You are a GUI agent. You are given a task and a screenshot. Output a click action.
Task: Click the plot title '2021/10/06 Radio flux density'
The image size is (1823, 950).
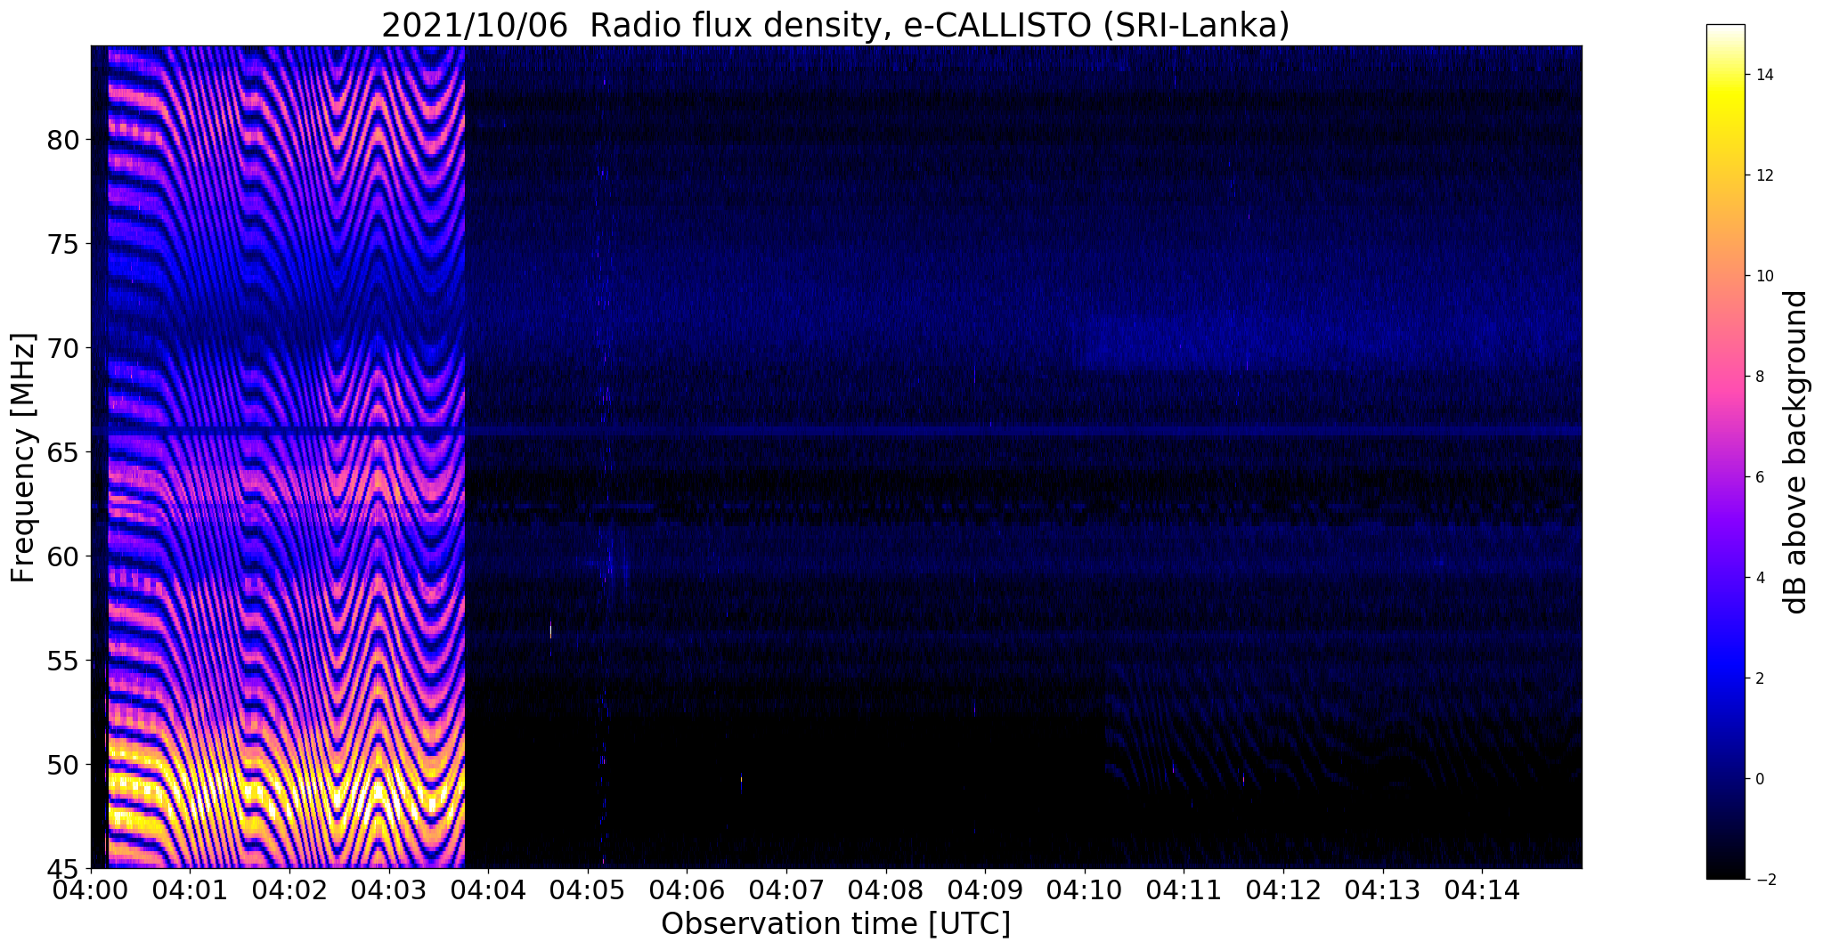[x=631, y=26]
